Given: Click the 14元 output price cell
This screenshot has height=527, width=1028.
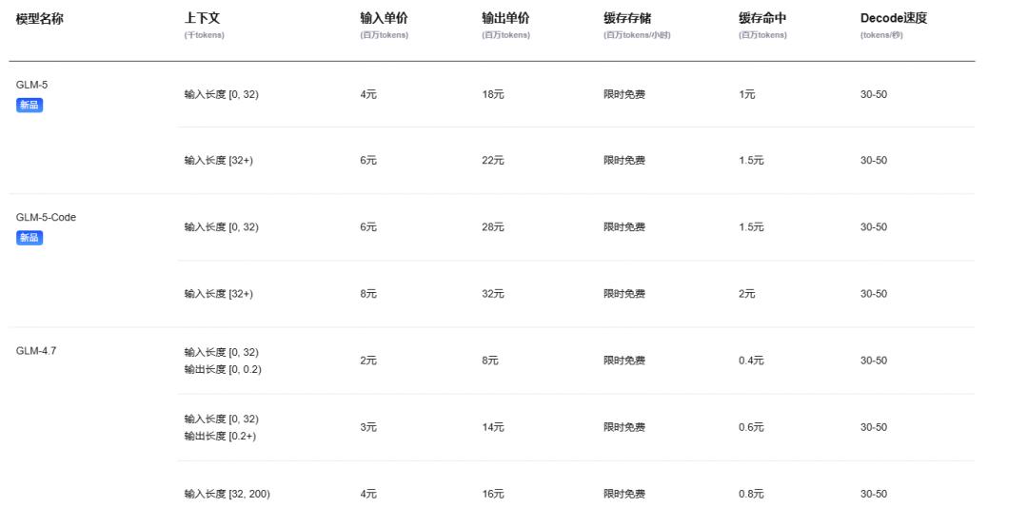Looking at the screenshot, I should pyautogui.click(x=493, y=427).
